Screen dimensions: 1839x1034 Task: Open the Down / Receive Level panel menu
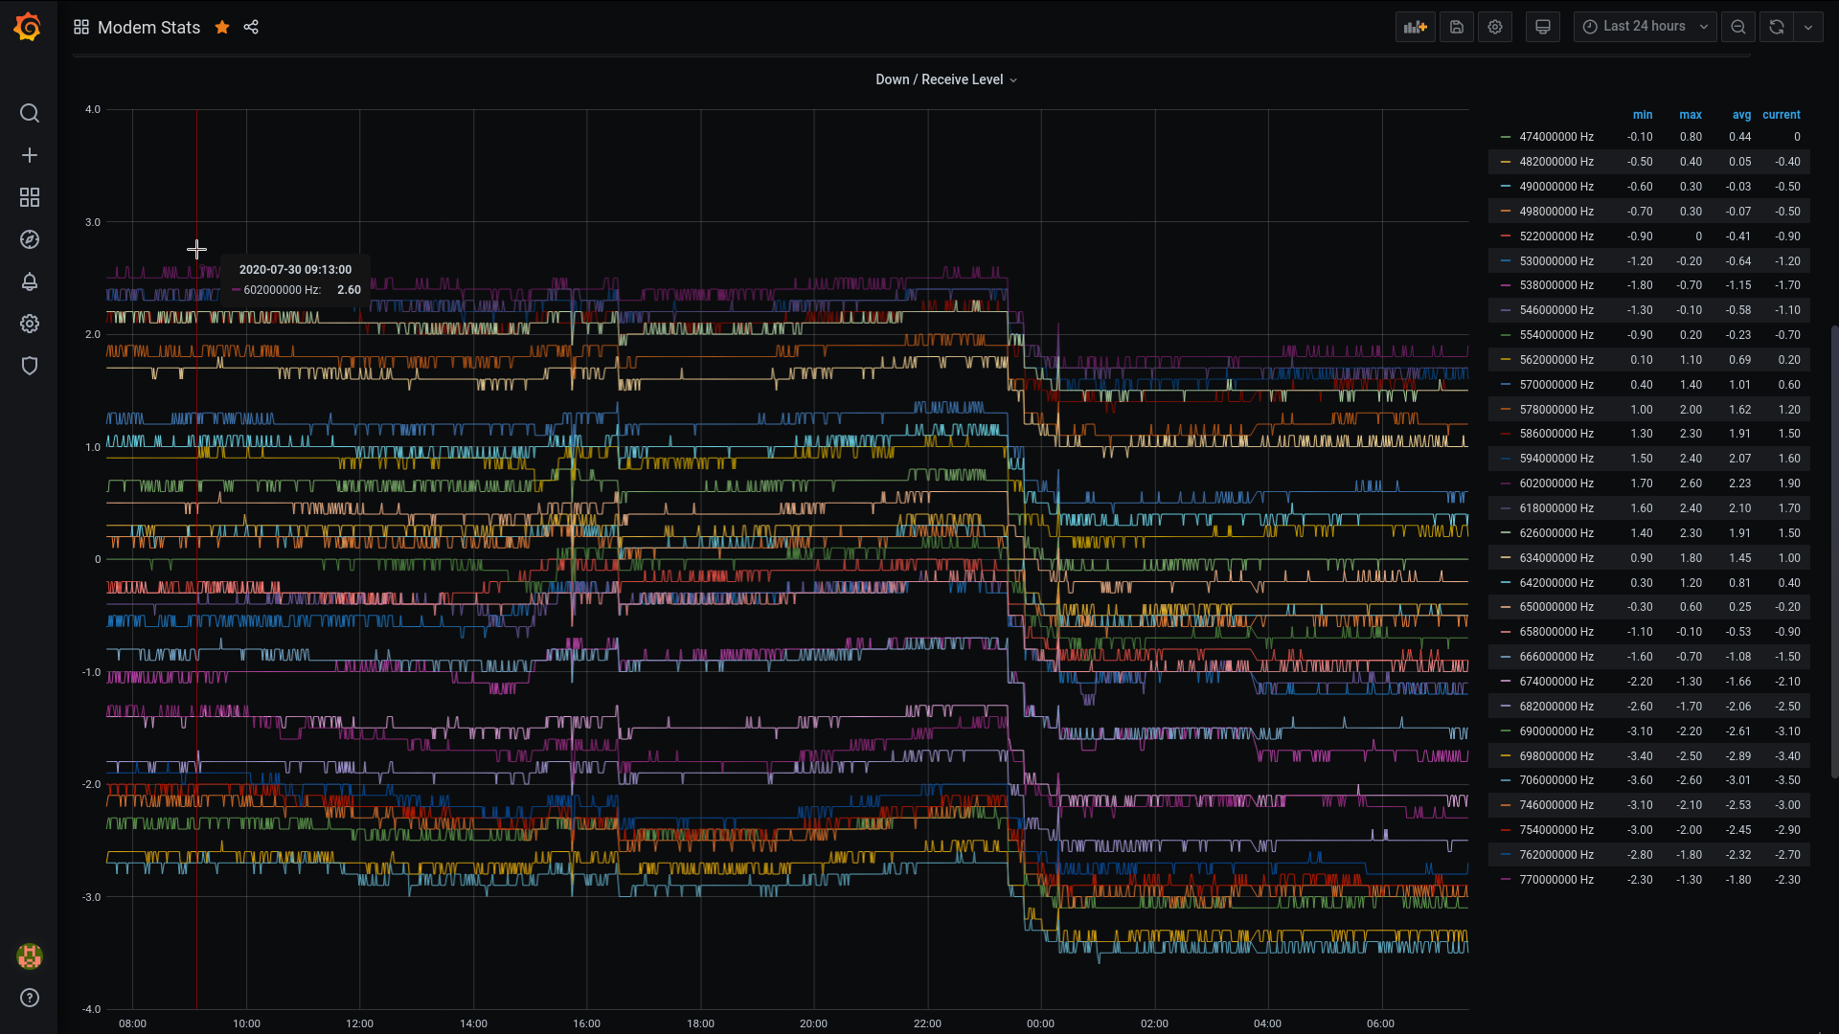(x=945, y=79)
